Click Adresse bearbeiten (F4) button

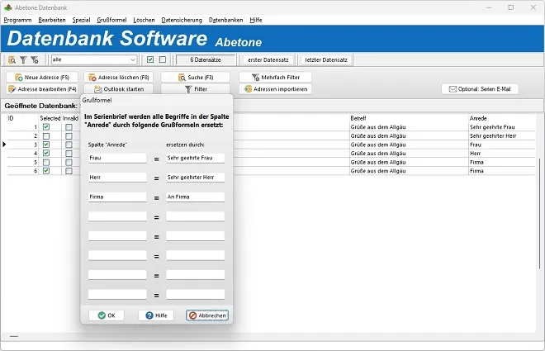[42, 89]
